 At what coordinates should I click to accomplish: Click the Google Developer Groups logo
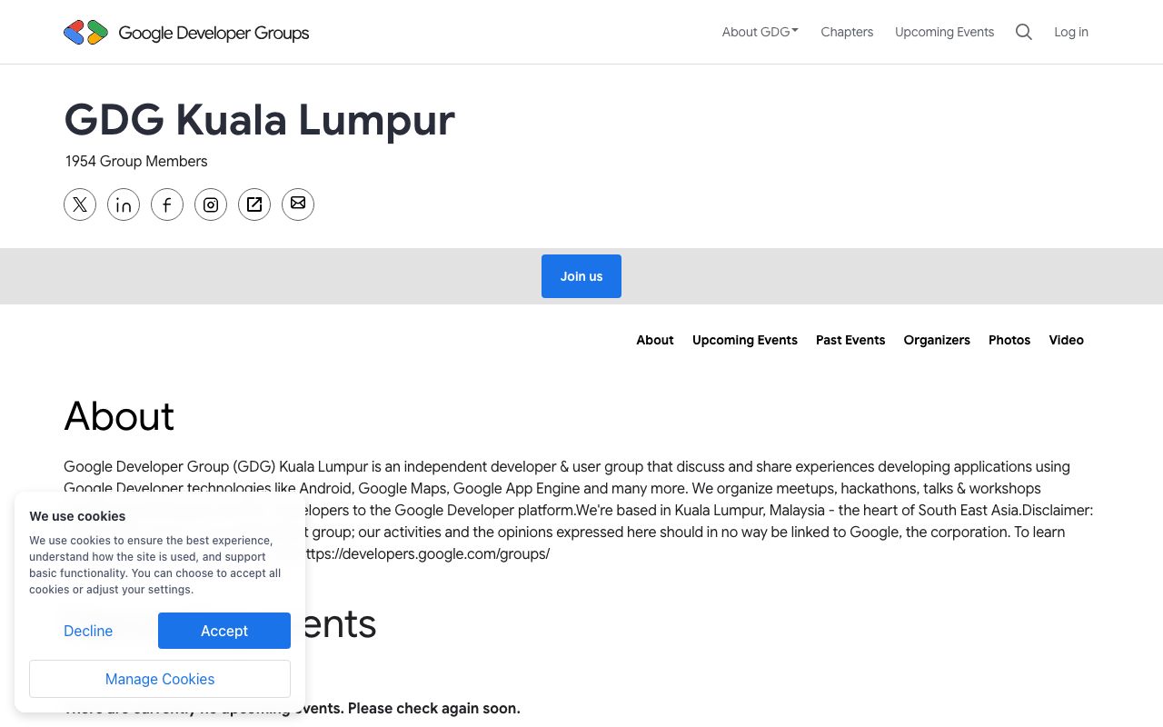coord(186,33)
